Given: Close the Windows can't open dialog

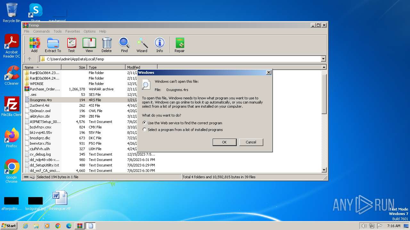Looking at the screenshot, I should 269,73.
